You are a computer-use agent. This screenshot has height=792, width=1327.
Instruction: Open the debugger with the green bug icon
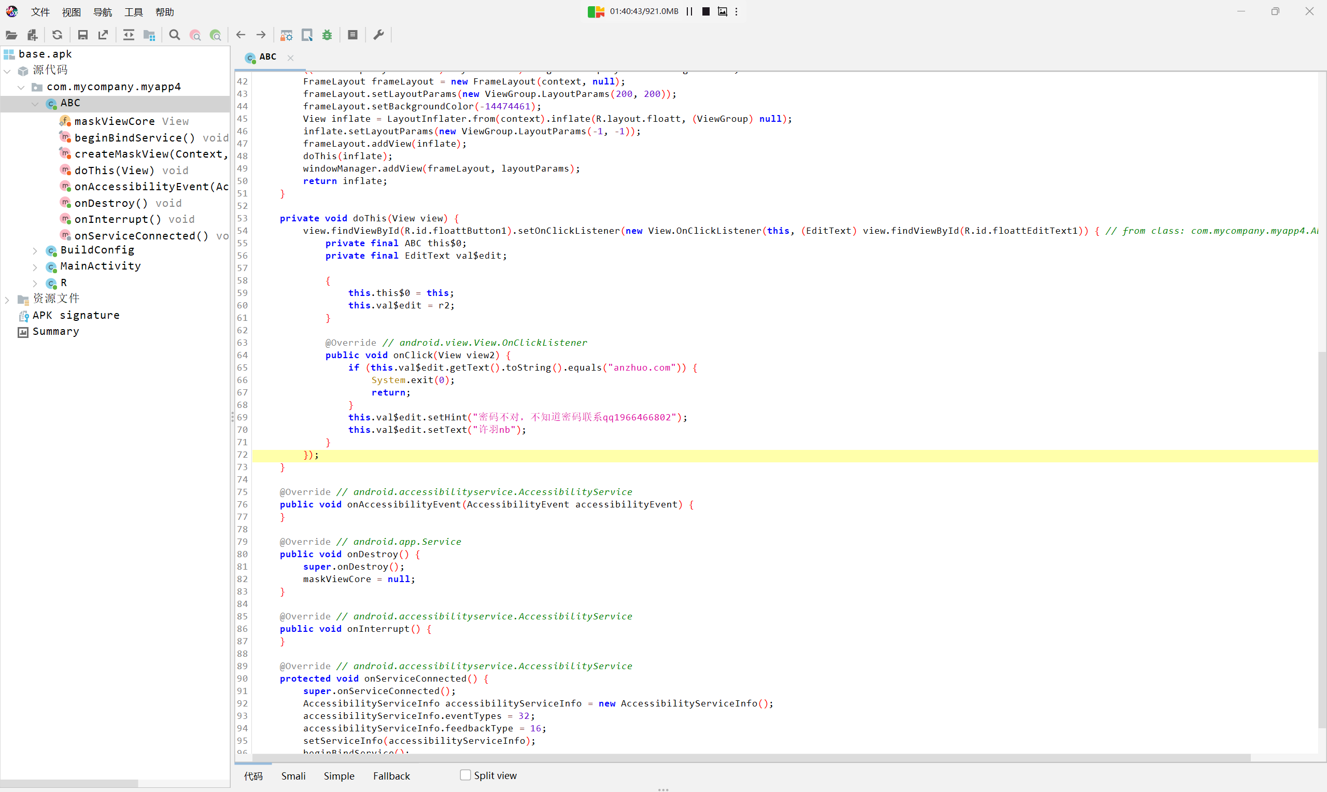(327, 35)
